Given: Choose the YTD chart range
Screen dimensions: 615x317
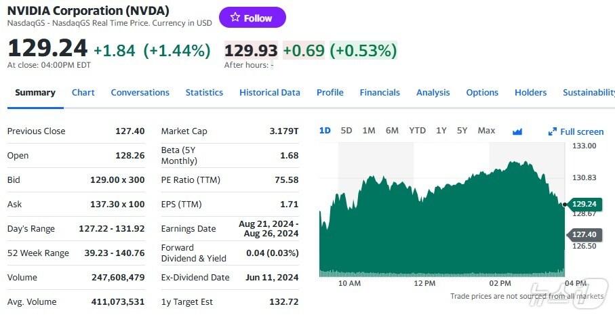Looking at the screenshot, I should [x=417, y=130].
